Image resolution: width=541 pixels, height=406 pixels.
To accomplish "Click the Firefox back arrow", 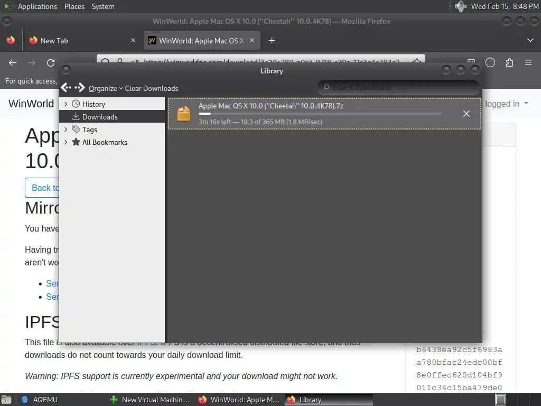I will tap(13, 63).
